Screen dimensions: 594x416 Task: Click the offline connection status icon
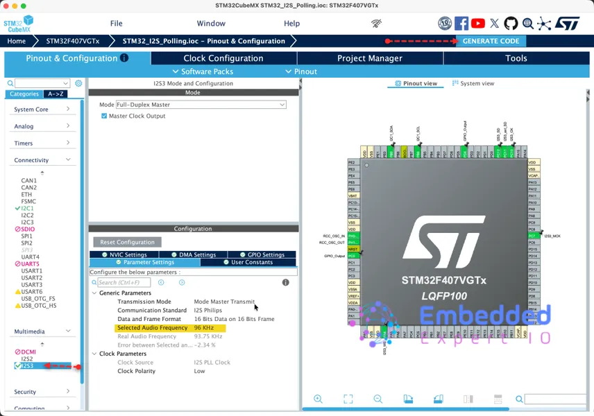tap(376, 24)
